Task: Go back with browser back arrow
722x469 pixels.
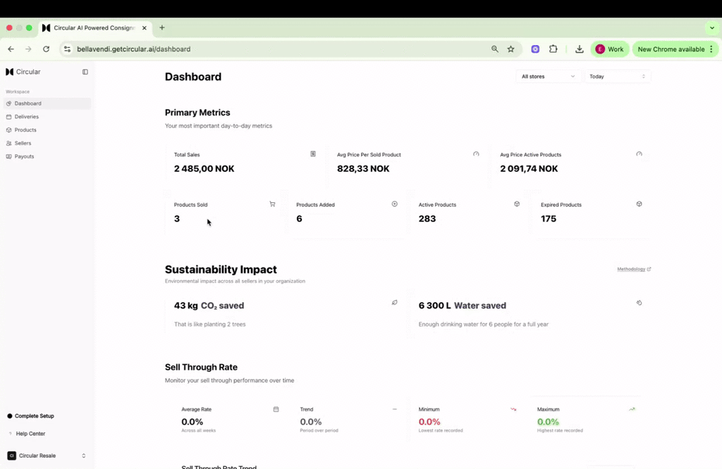Action: click(x=11, y=49)
